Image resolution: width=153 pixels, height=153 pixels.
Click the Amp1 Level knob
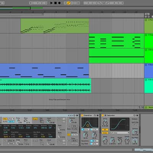pyautogui.click(x=49, y=122)
